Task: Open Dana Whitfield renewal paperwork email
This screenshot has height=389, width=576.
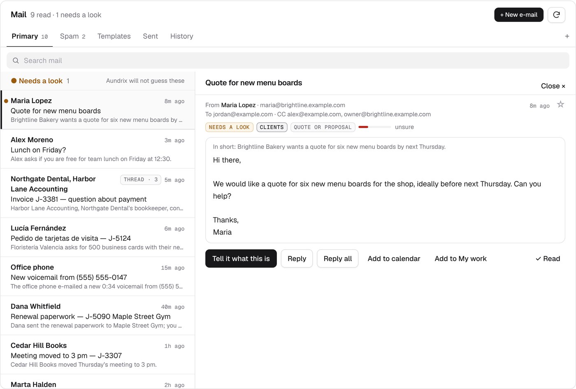Action: click(x=98, y=316)
